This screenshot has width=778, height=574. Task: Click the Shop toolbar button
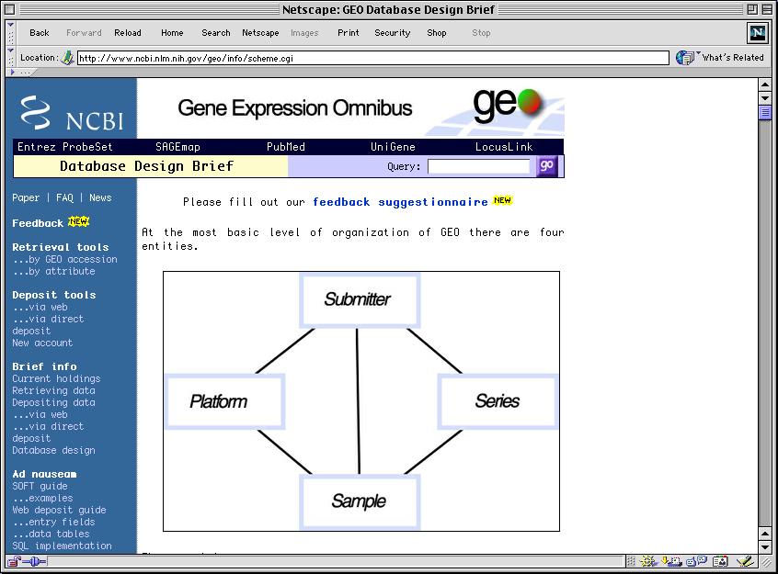(437, 33)
